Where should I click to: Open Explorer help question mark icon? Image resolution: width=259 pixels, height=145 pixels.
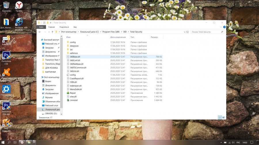[x=224, y=27]
